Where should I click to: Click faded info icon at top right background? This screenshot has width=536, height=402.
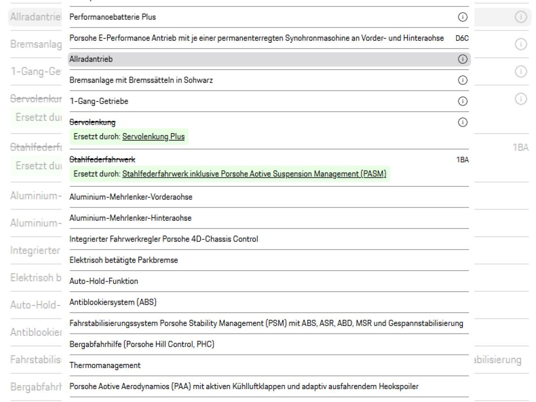coord(520,17)
